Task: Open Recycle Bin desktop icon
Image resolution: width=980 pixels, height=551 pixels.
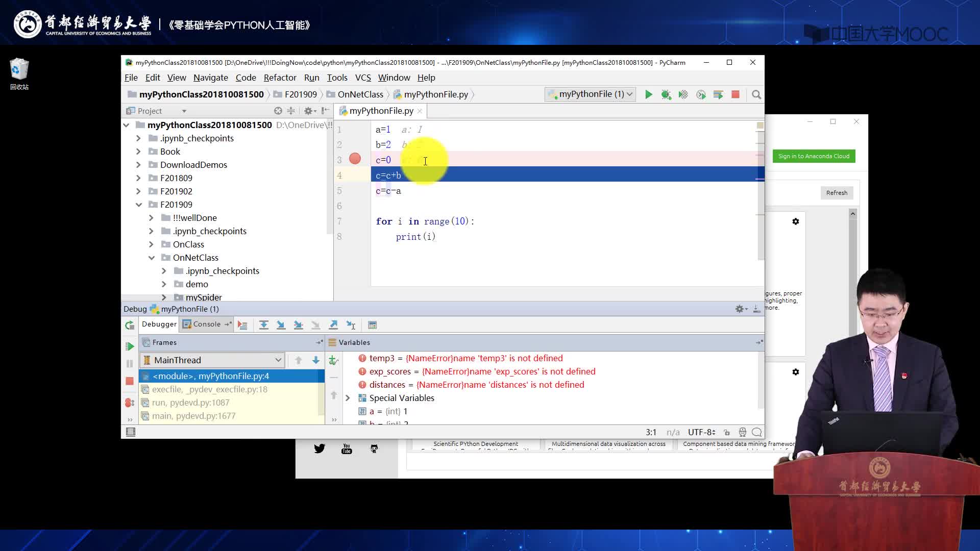Action: 19,74
